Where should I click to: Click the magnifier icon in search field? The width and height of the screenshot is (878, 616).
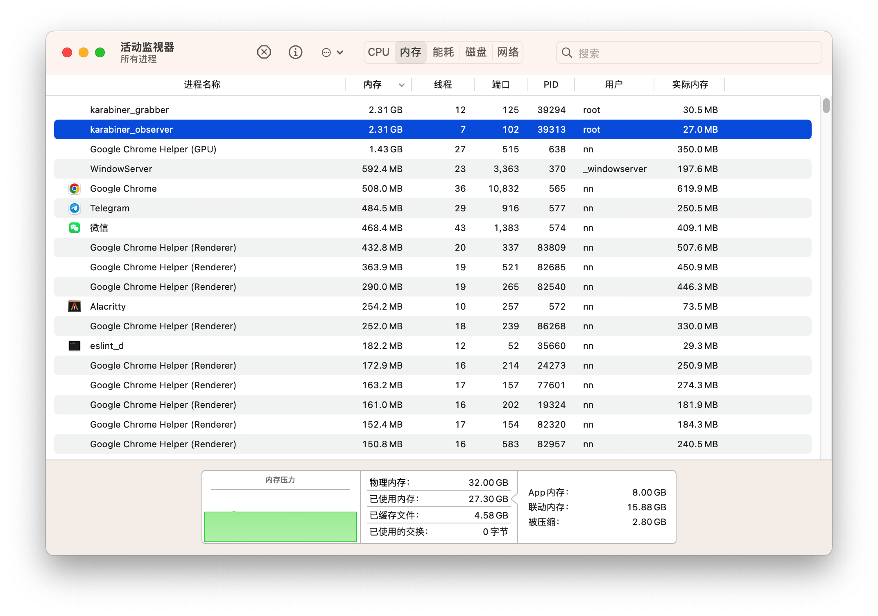(566, 52)
